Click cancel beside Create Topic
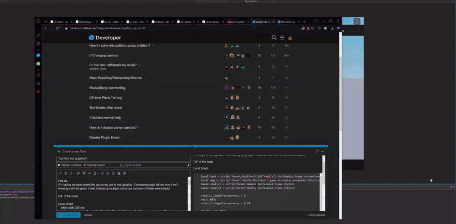The width and height of the screenshot is (456, 224). [88, 215]
